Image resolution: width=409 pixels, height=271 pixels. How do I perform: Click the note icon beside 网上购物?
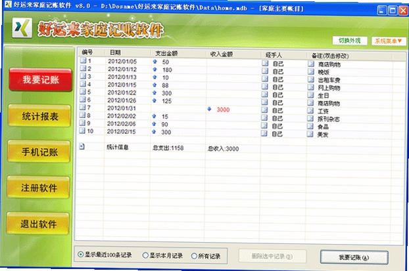click(x=310, y=87)
